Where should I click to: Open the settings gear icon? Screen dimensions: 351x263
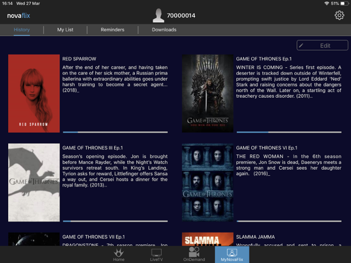(340, 15)
